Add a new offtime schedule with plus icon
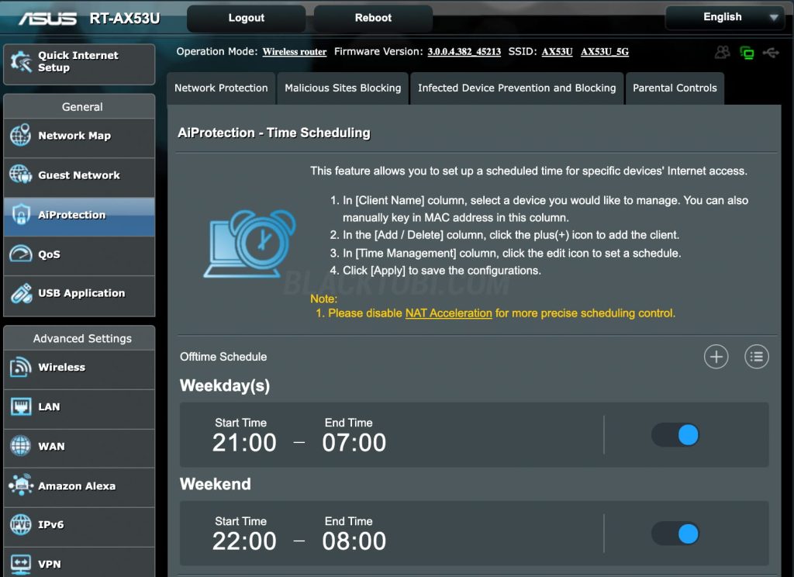Screen dimensions: 794x577 pos(716,357)
